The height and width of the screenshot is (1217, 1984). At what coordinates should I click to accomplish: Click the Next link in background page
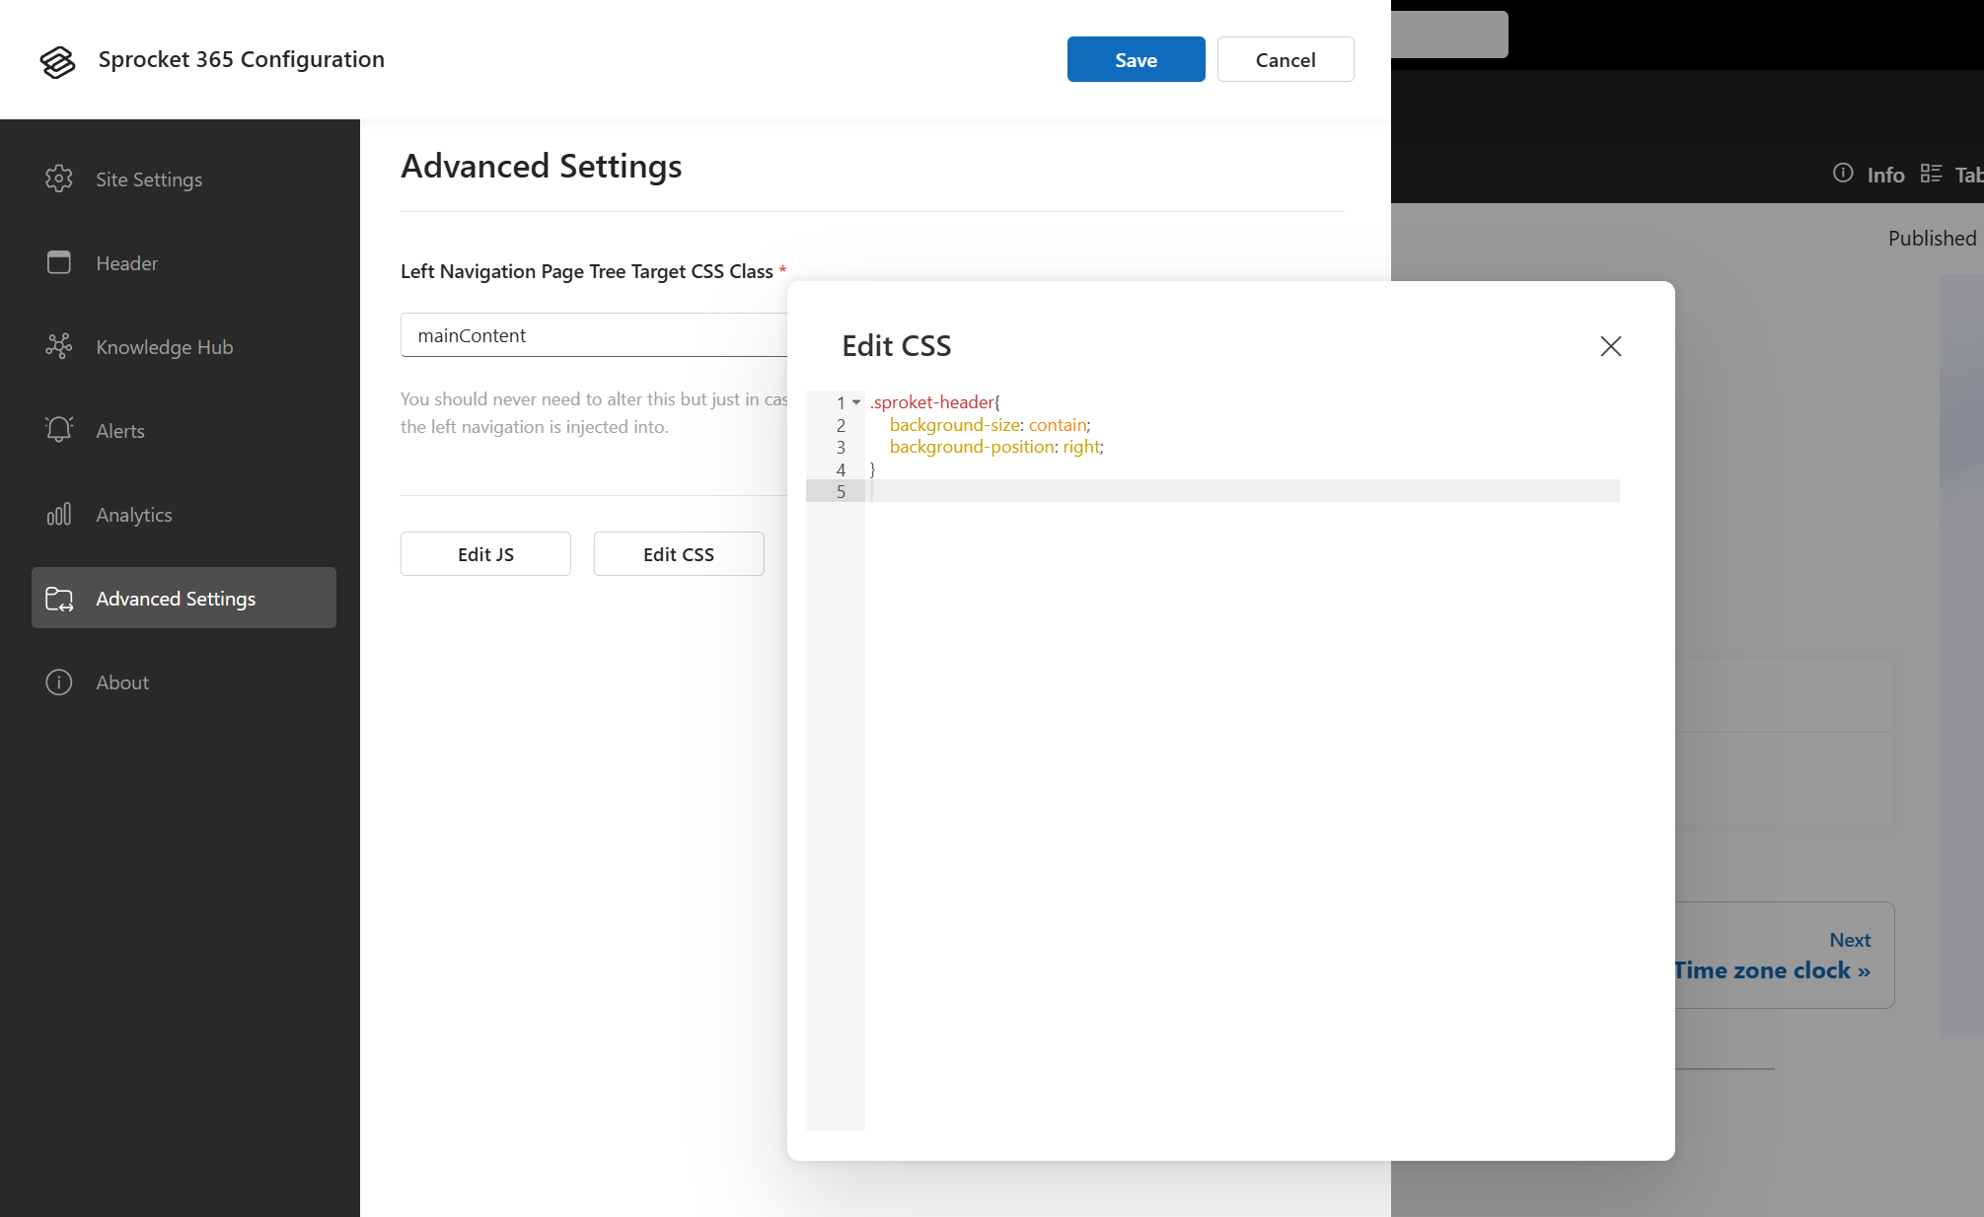point(1850,940)
